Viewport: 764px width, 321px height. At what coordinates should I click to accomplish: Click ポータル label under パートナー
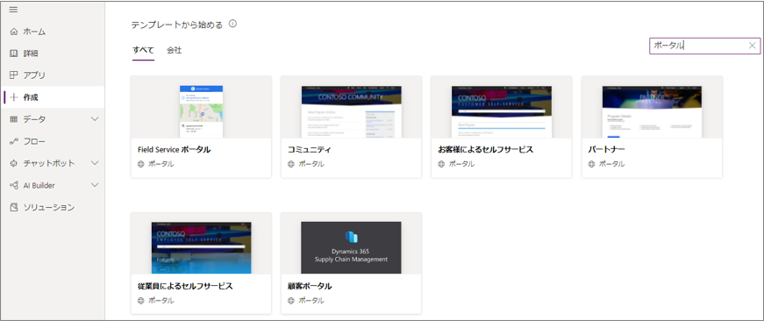click(x=611, y=164)
